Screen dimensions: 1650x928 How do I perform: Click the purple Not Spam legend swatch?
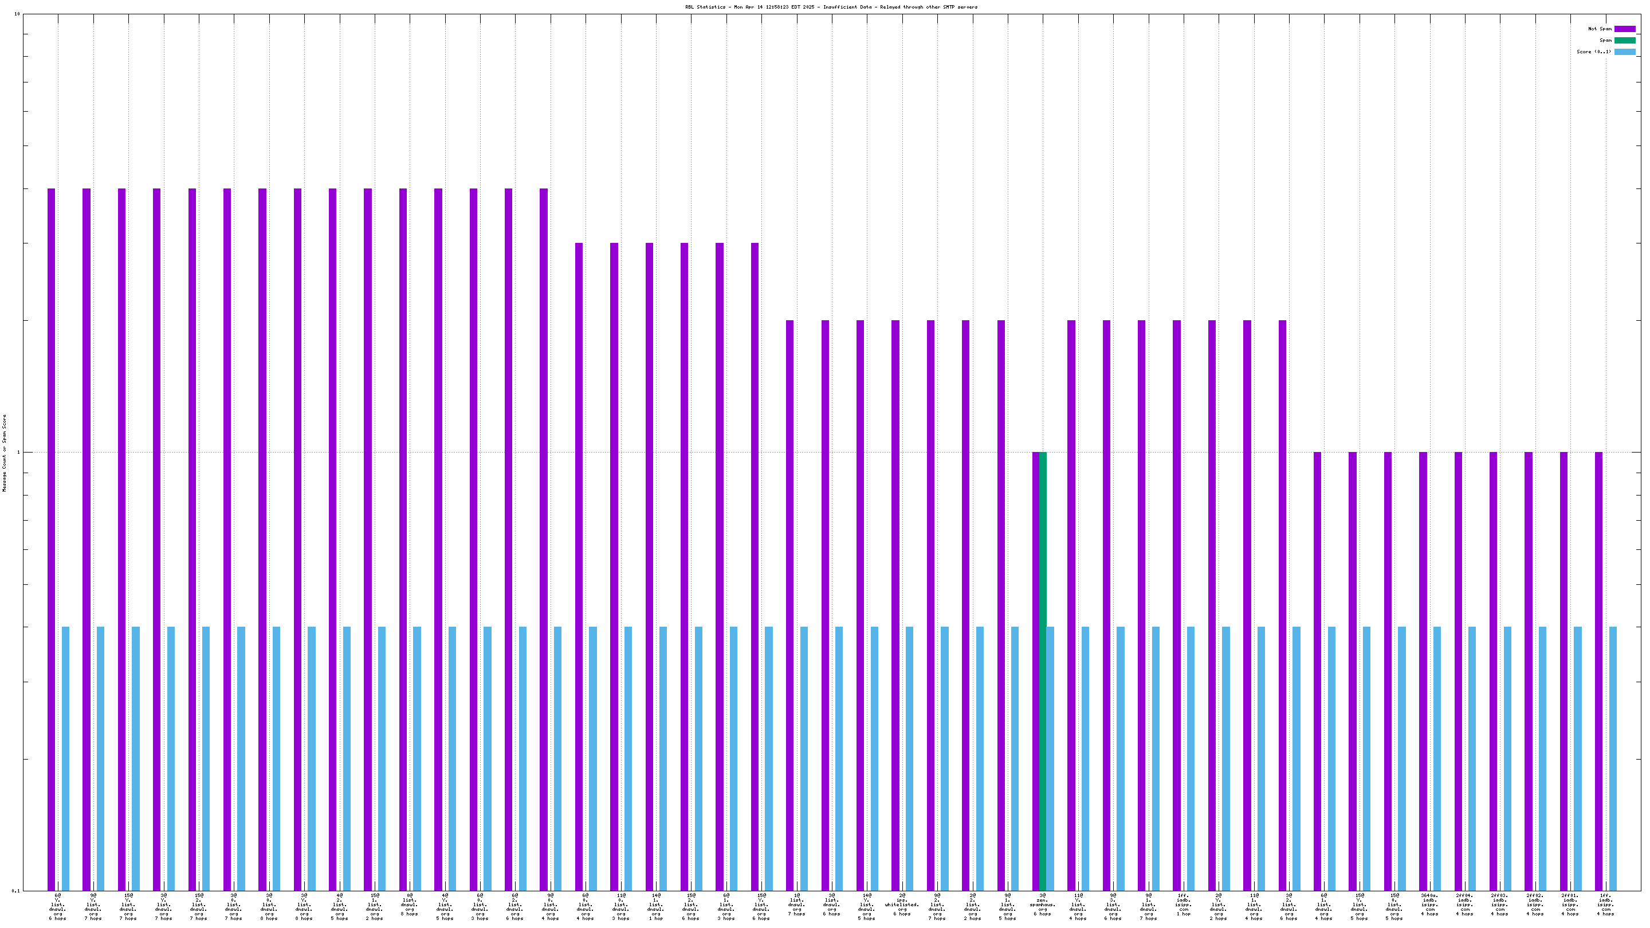(1624, 29)
